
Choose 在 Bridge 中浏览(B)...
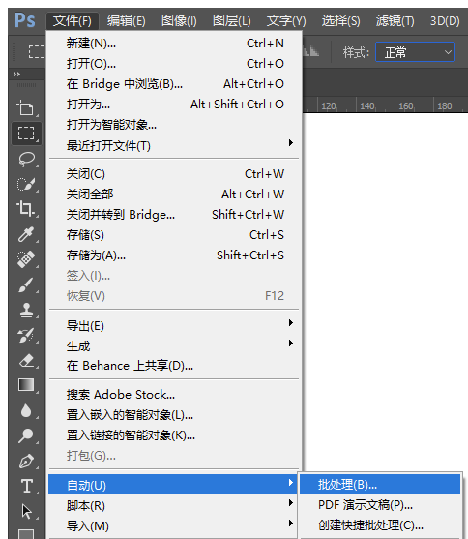(x=175, y=84)
